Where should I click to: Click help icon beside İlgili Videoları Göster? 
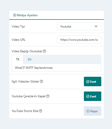pyautogui.click(x=41, y=81)
